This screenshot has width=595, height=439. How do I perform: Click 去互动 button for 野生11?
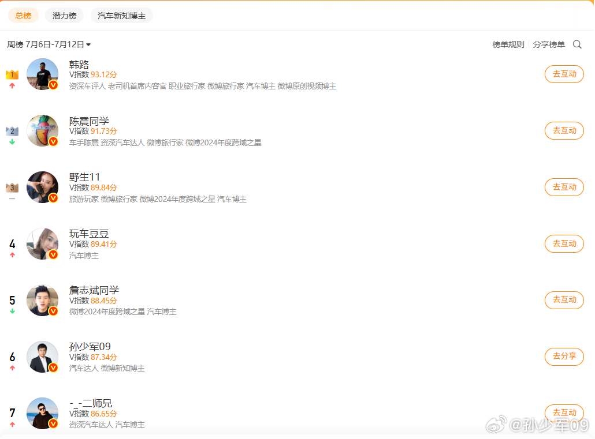point(564,187)
